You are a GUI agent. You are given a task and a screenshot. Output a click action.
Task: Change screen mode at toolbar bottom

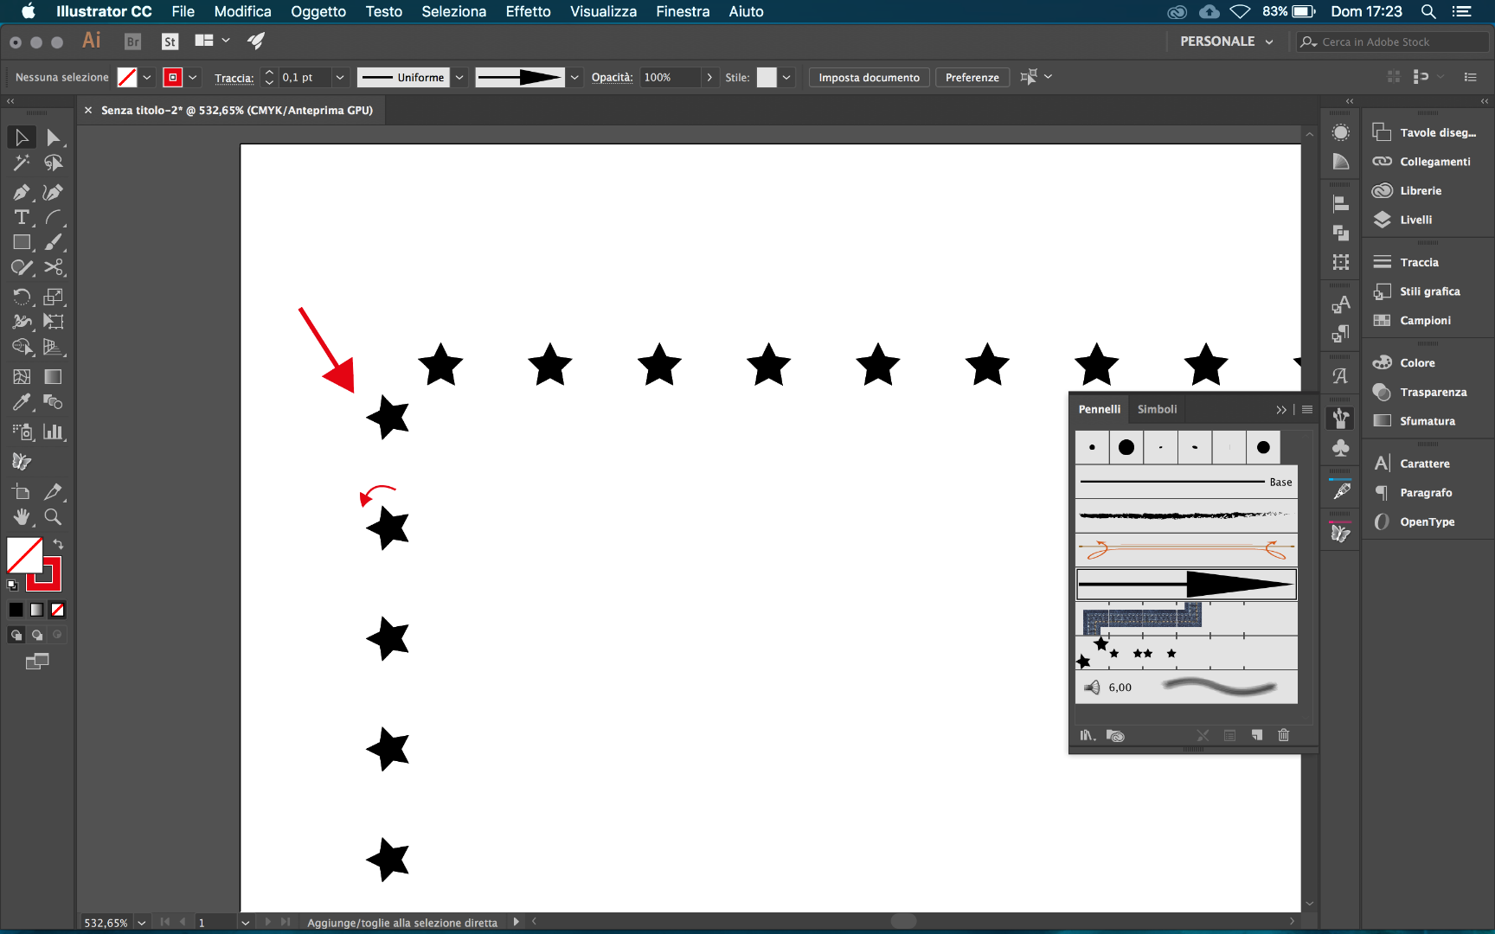coord(37,662)
